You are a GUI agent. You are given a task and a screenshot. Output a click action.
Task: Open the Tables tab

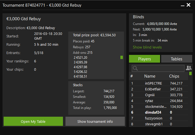177,59
